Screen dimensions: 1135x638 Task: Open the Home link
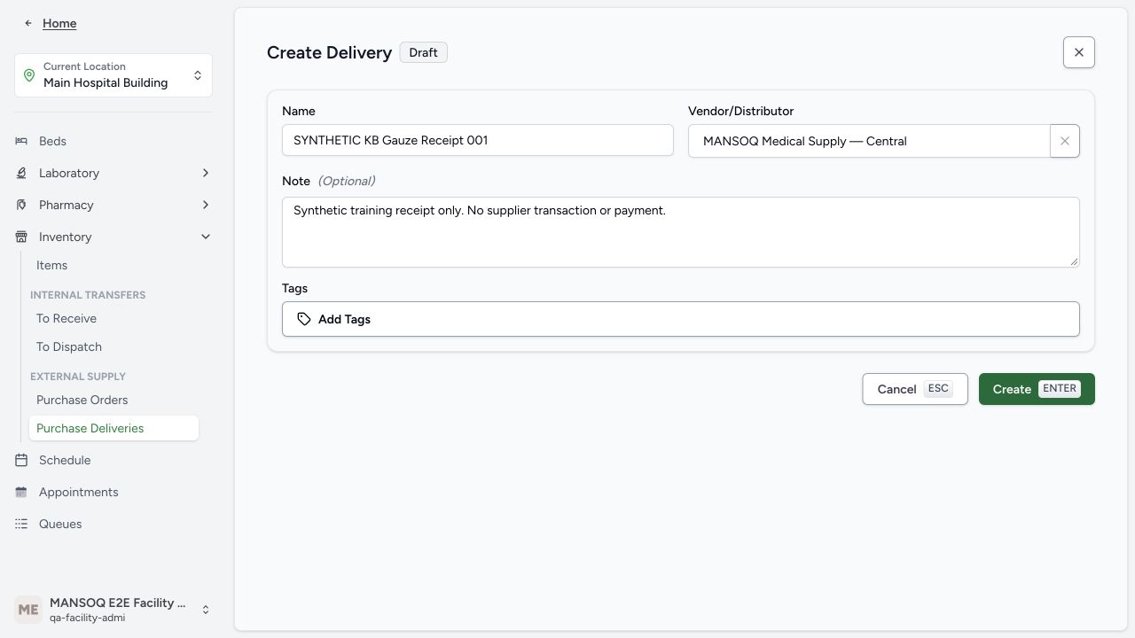[x=59, y=23]
